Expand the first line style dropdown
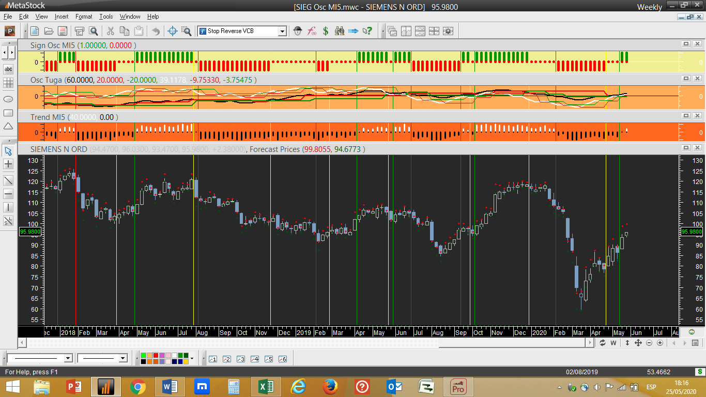Image resolution: width=706 pixels, height=397 pixels. click(68, 358)
